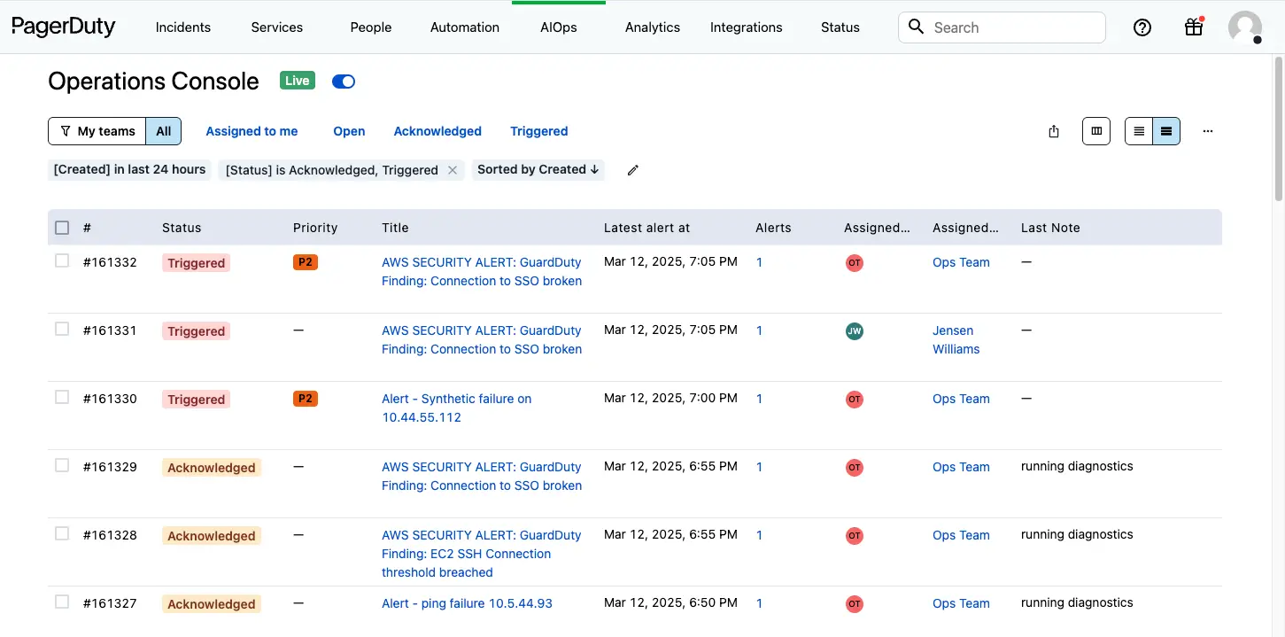This screenshot has width=1285, height=637.
Task: Open the gift box what's new icon
Action: (1194, 27)
